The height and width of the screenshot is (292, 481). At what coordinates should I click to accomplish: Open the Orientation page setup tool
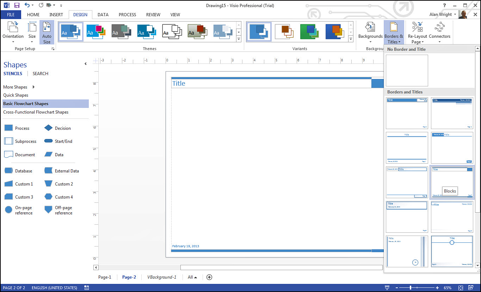tap(13, 32)
